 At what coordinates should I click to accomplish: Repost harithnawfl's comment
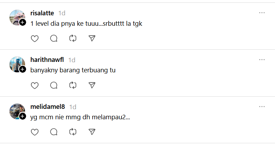pos(73,85)
